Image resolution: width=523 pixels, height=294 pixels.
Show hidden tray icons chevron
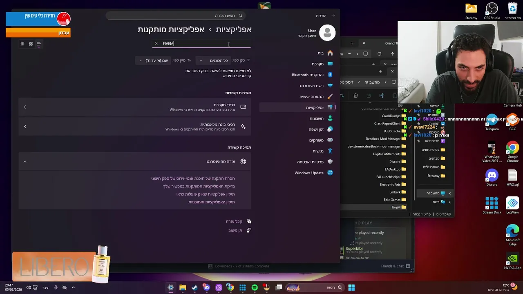click(73, 287)
